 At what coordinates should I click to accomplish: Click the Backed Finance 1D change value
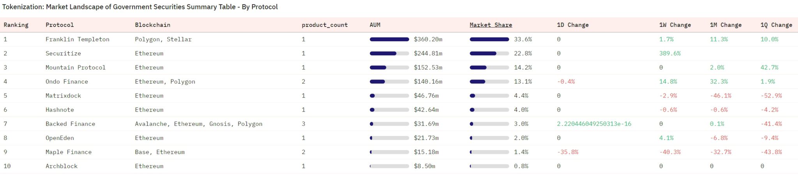pyautogui.click(x=594, y=124)
